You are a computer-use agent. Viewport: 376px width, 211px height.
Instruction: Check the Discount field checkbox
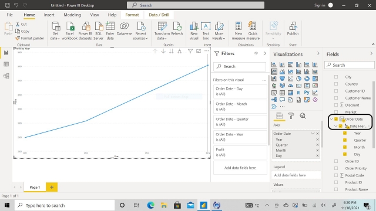(x=336, y=105)
